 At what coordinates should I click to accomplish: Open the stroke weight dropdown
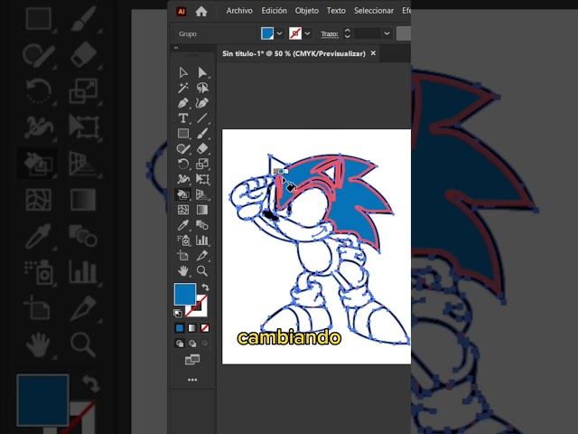pos(387,33)
